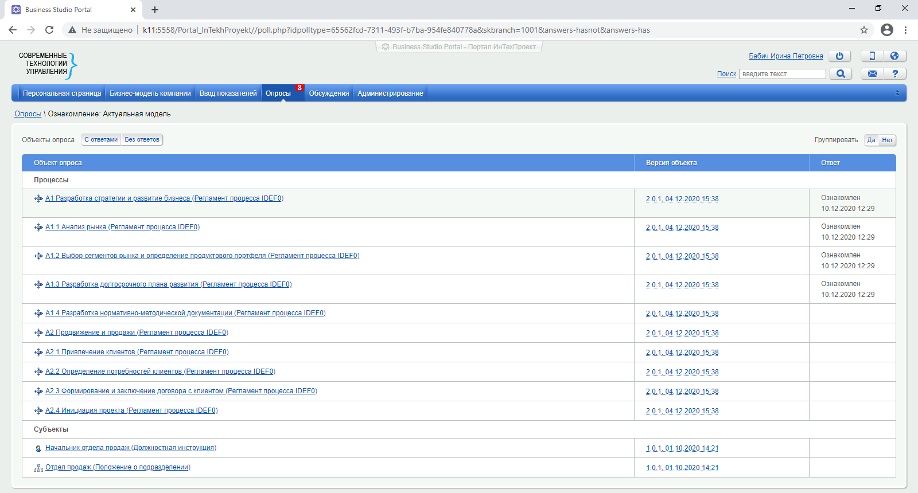The image size is (918, 493).
Task: Set grouping to 'Нет'
Action: [x=887, y=140]
